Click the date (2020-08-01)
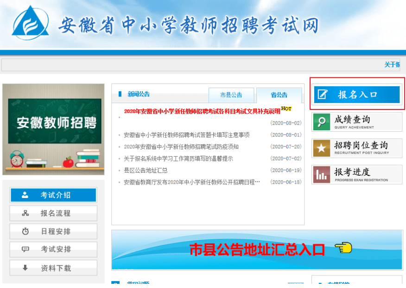 286,135
